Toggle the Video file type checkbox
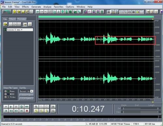Image resolution: width=163 pixels, height=126 pixels. (5, 97)
